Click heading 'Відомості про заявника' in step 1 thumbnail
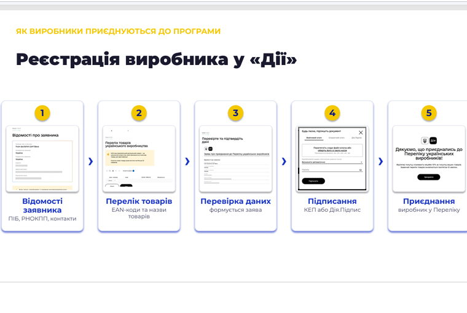467x313 pixels. tap(36, 136)
